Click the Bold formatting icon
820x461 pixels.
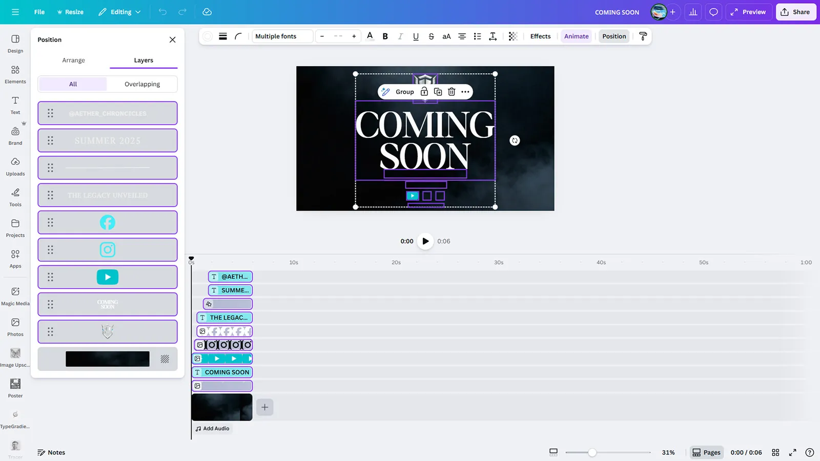(385, 36)
